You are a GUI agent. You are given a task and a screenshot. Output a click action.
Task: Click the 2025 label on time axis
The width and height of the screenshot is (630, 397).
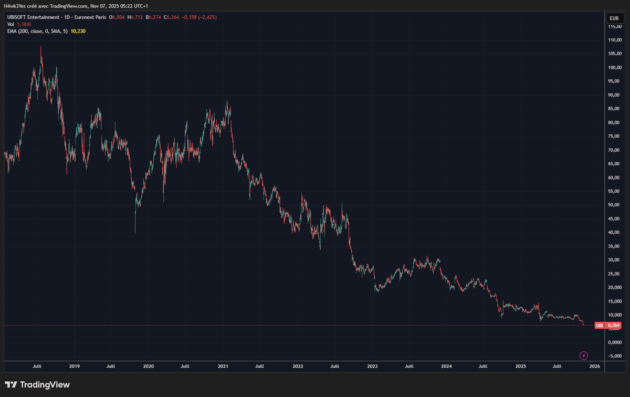pyautogui.click(x=521, y=366)
